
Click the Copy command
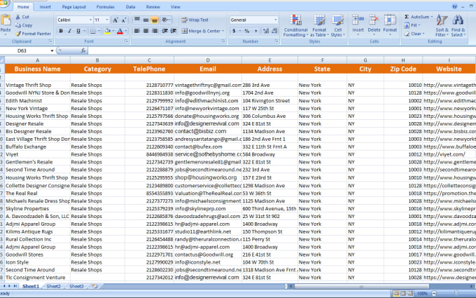[24, 25]
